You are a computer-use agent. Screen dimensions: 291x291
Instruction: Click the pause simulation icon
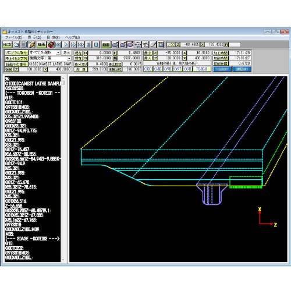88,45
